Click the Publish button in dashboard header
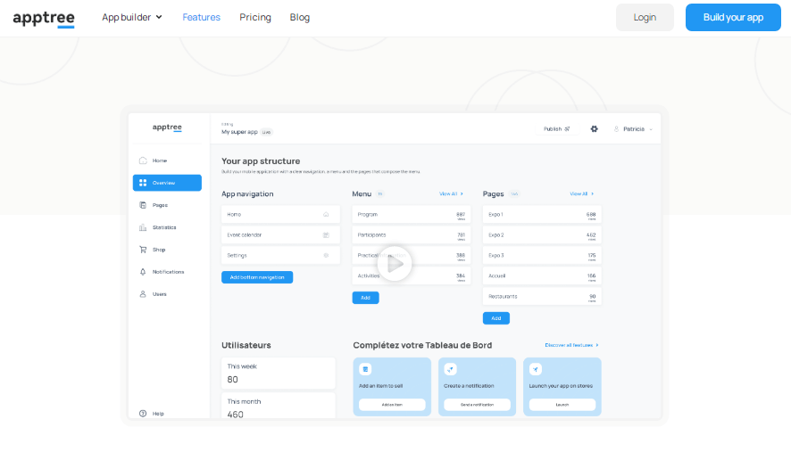This screenshot has height=452, width=791. tap(557, 129)
